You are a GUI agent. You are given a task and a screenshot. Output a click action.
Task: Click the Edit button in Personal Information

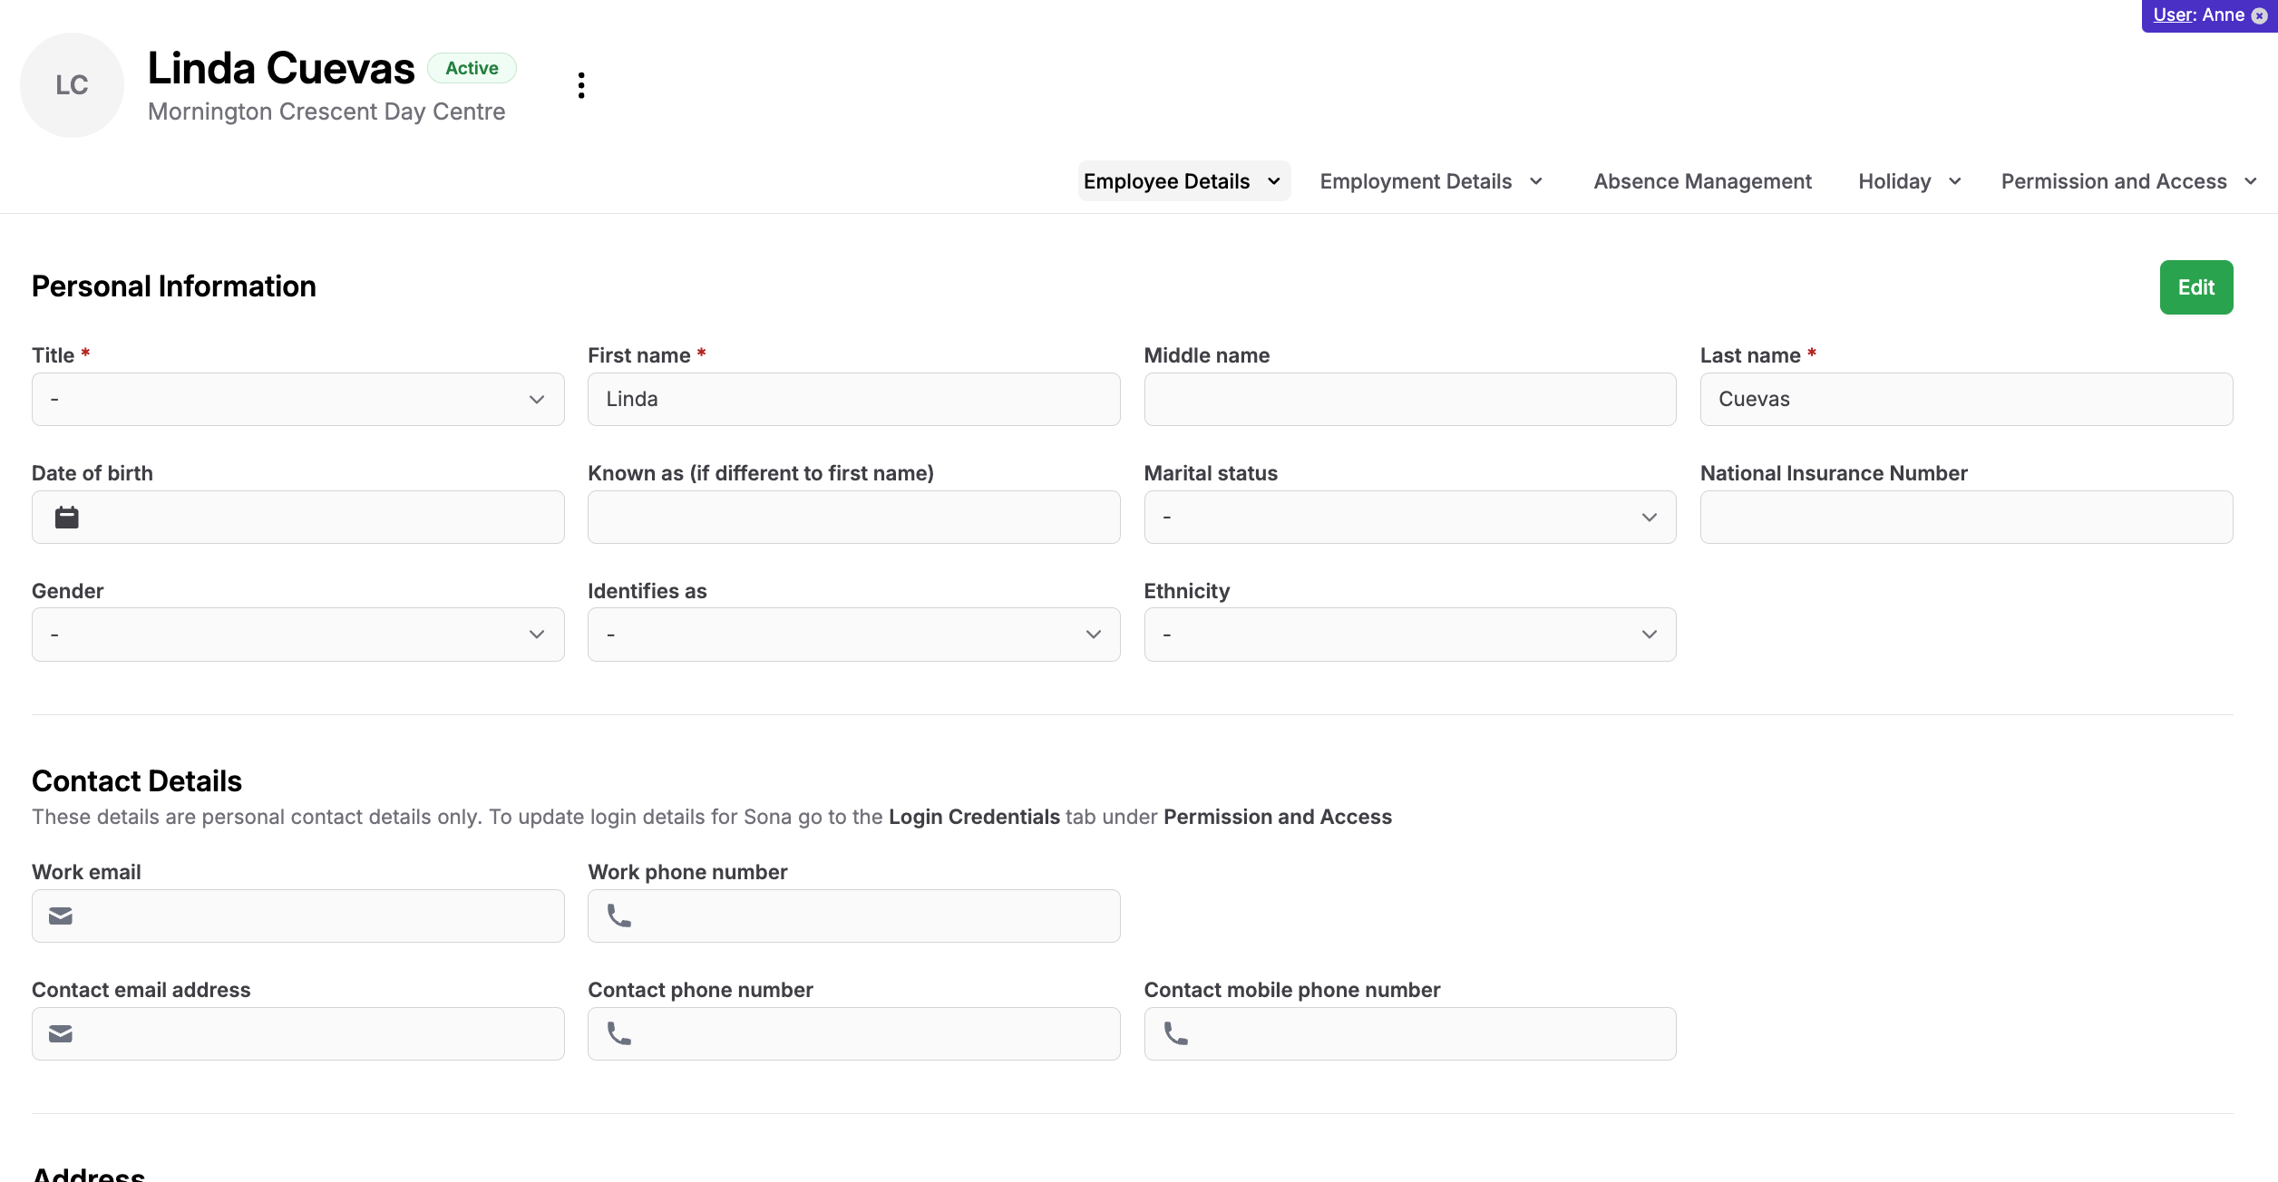[x=2195, y=286]
